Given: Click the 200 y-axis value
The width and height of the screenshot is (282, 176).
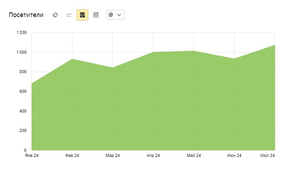Looking at the screenshot, I should coord(23,131).
